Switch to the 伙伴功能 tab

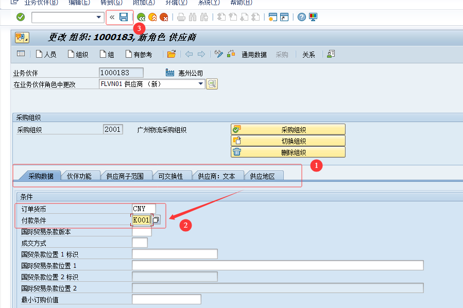pos(79,176)
